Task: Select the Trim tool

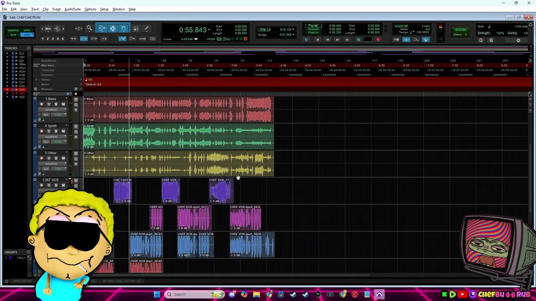Action: [102, 28]
